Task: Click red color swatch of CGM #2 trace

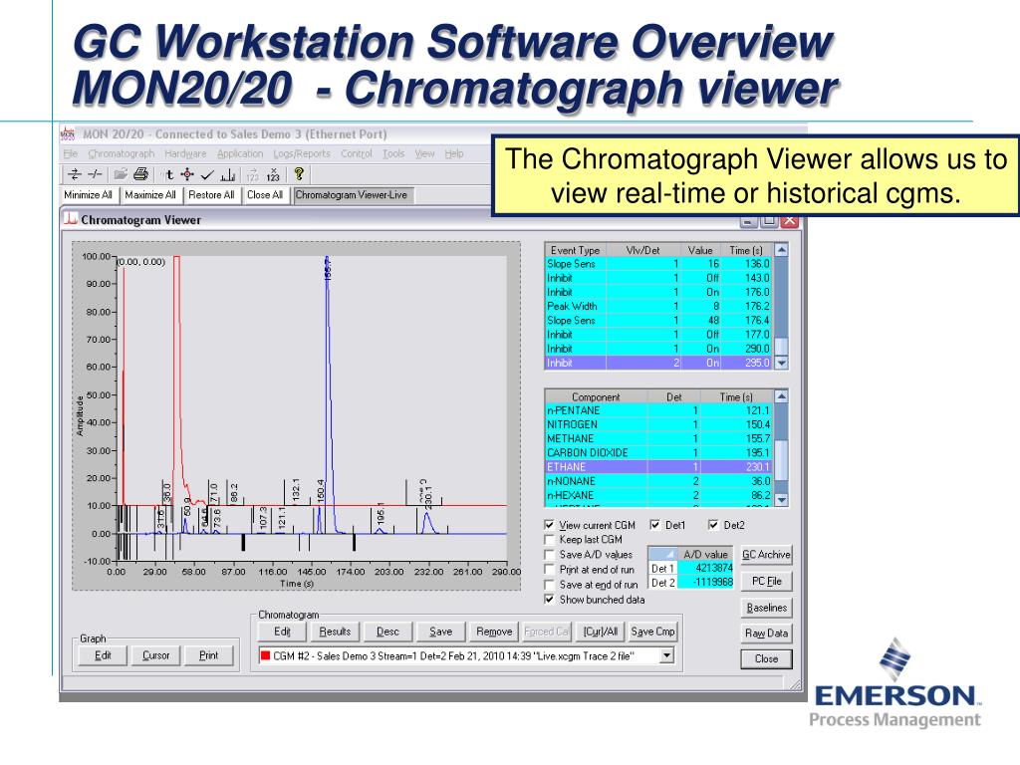Action: (x=265, y=655)
